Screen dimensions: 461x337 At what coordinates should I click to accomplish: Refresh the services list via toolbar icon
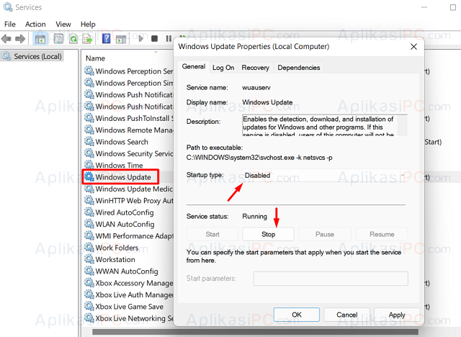tap(73, 39)
